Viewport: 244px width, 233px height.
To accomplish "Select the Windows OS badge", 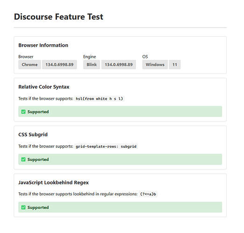I will click(x=155, y=64).
